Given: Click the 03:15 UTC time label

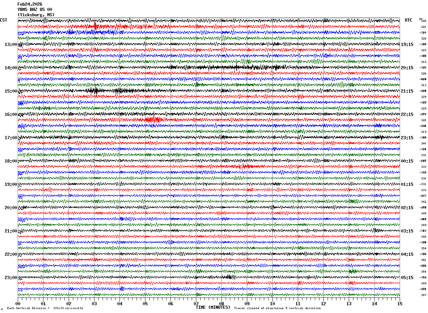Looking at the screenshot, I should click(407, 231).
